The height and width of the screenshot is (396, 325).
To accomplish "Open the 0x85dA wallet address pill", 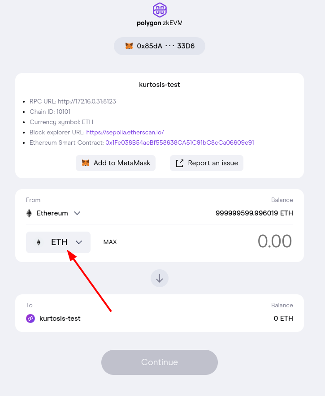I will point(160,46).
